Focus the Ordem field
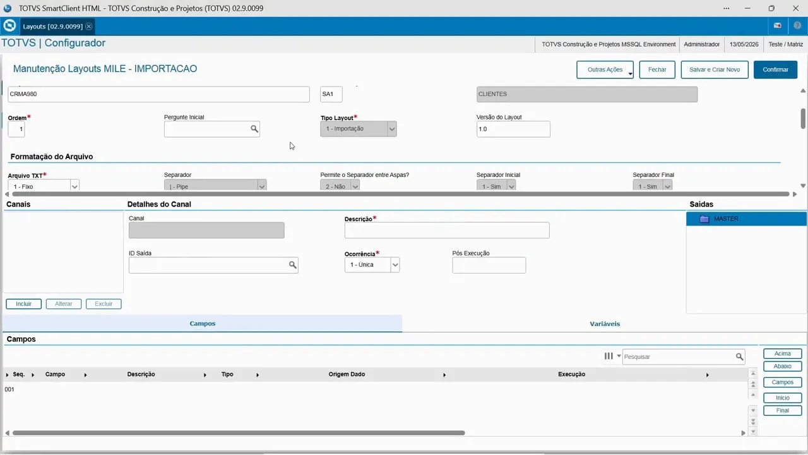Viewport: 808px width, 455px height. click(x=16, y=129)
